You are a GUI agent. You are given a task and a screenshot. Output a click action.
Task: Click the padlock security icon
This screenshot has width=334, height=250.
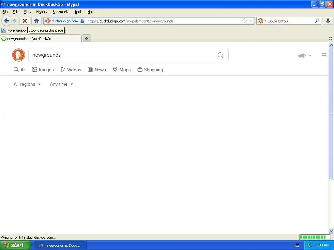[82, 21]
